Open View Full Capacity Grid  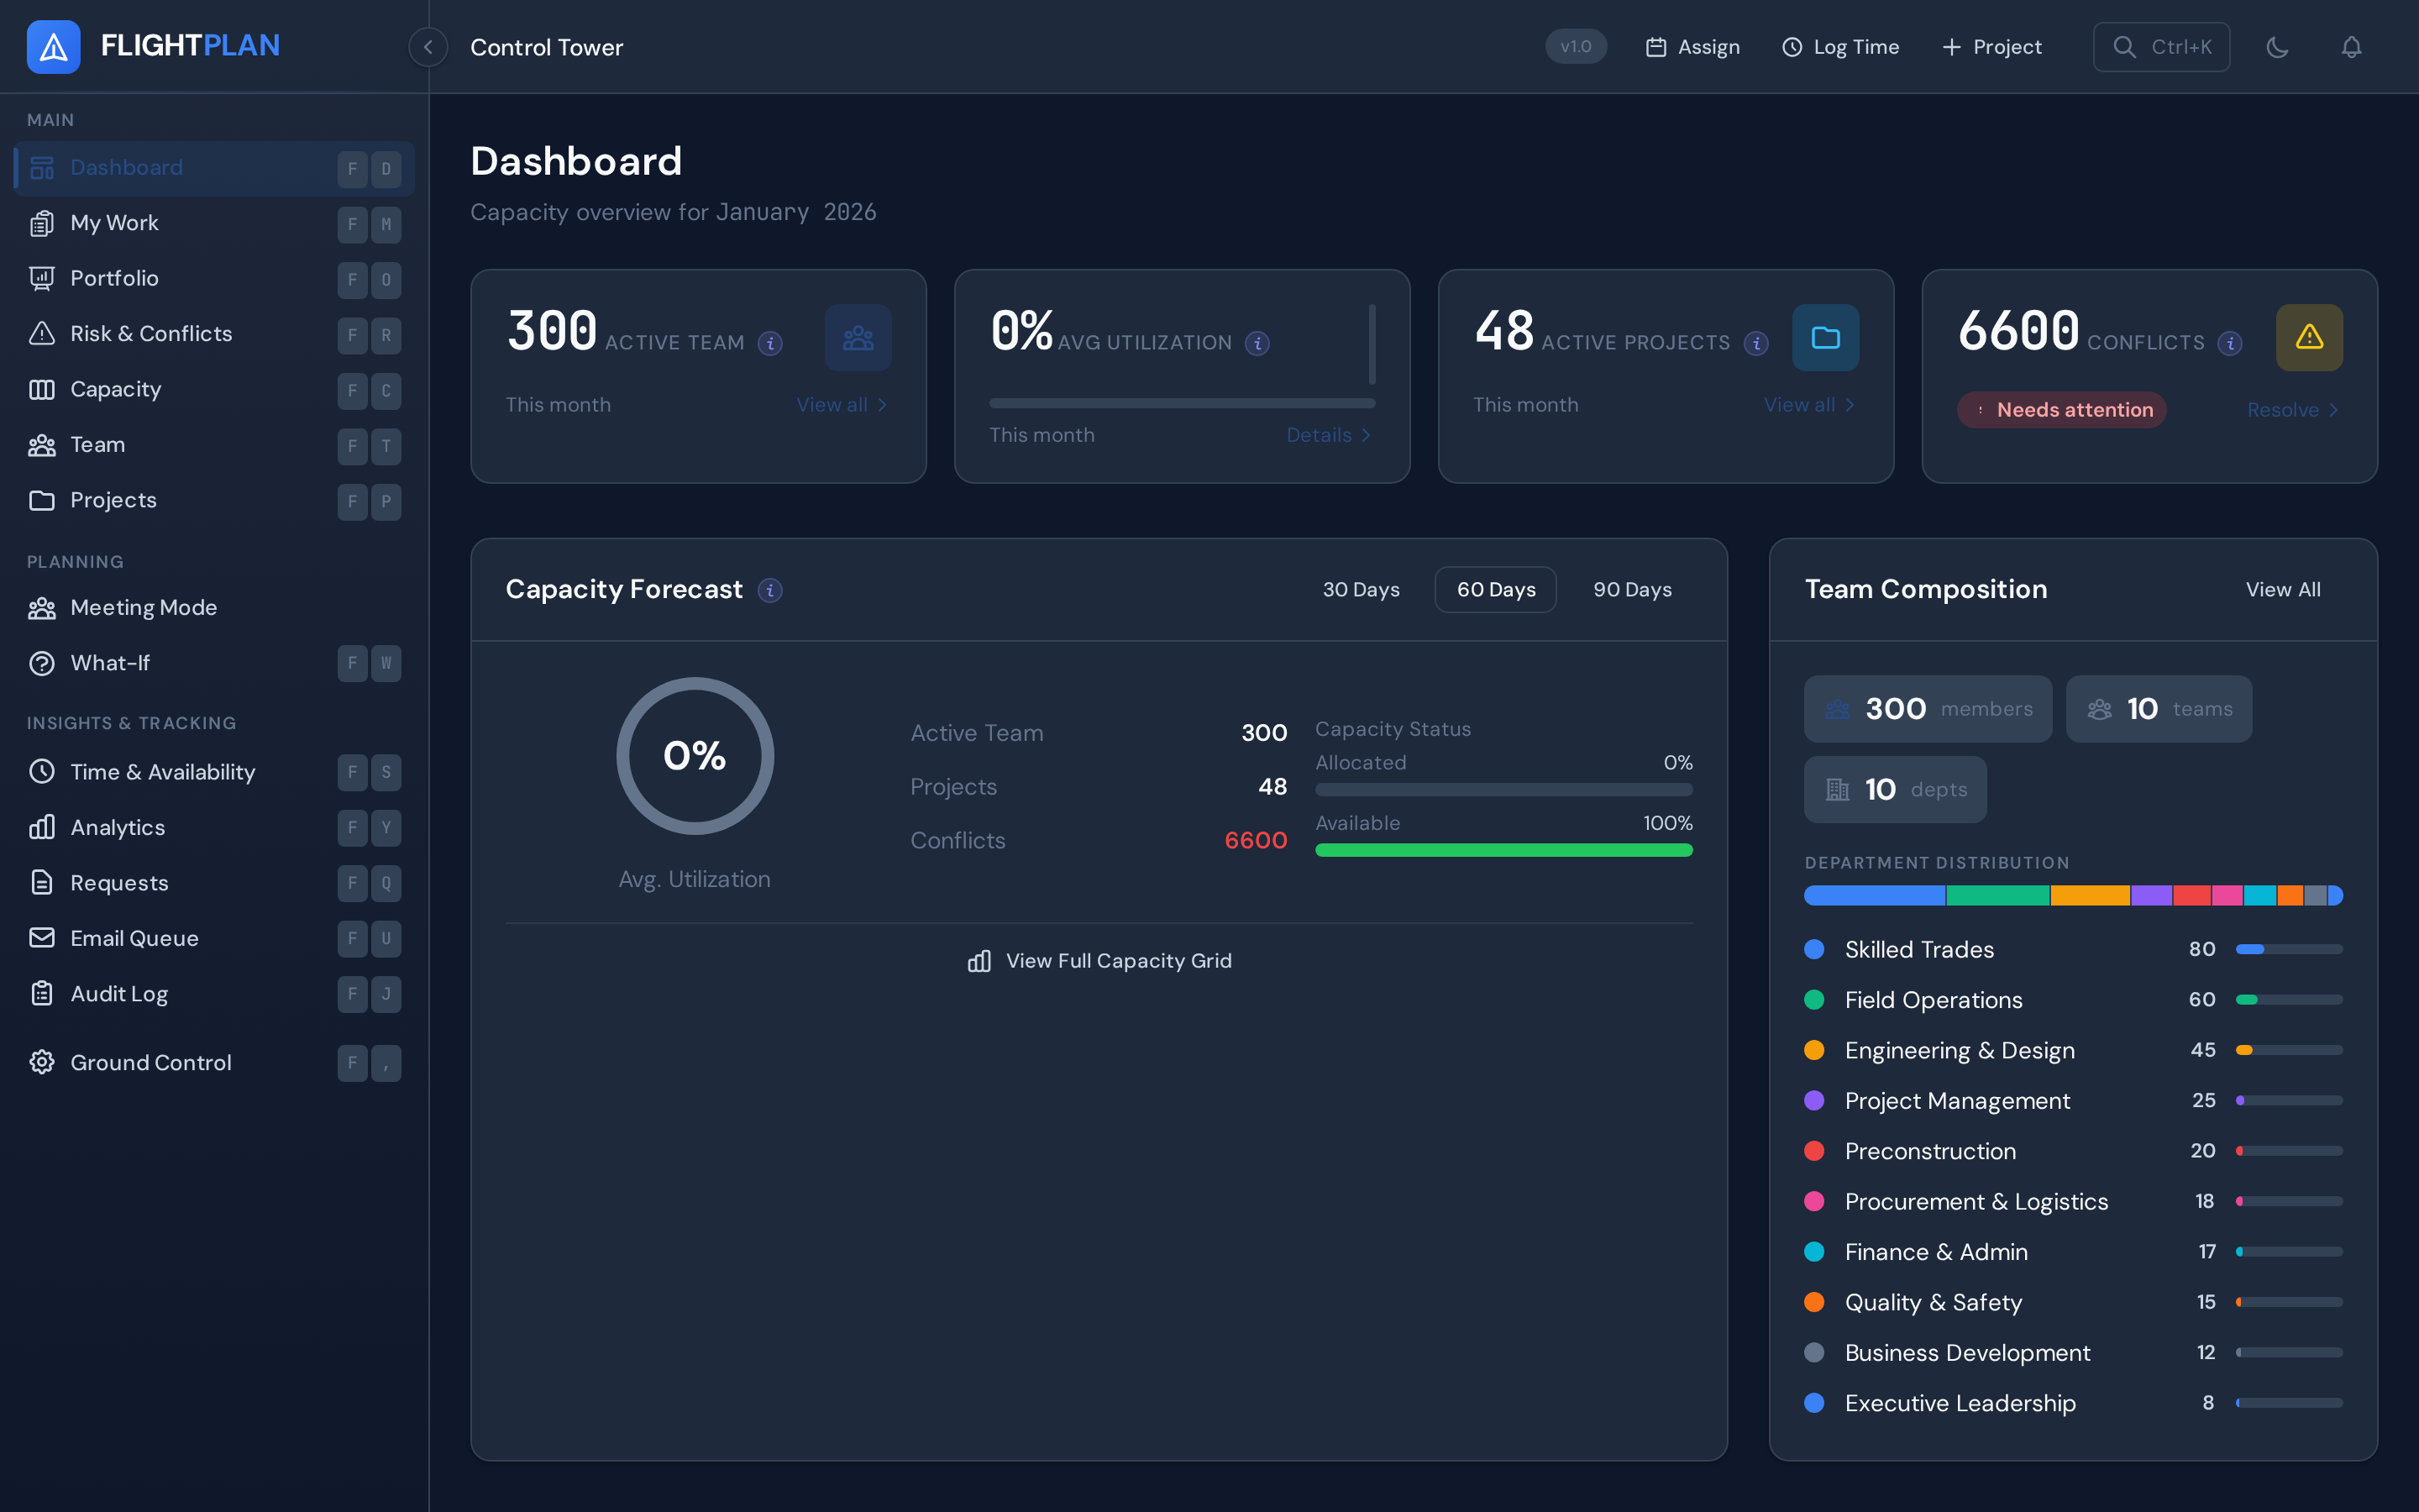click(1099, 961)
